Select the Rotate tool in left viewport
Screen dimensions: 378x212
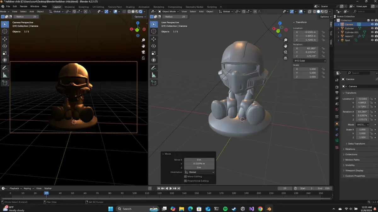(5, 46)
